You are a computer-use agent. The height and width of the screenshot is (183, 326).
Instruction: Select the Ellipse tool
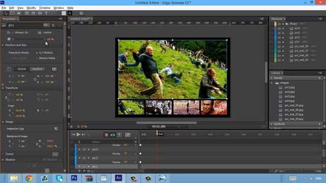click(x=40, y=13)
